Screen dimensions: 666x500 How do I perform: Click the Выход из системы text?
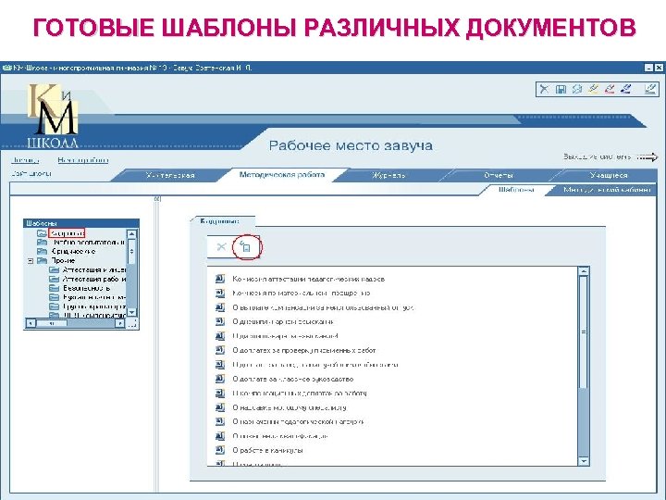[598, 156]
